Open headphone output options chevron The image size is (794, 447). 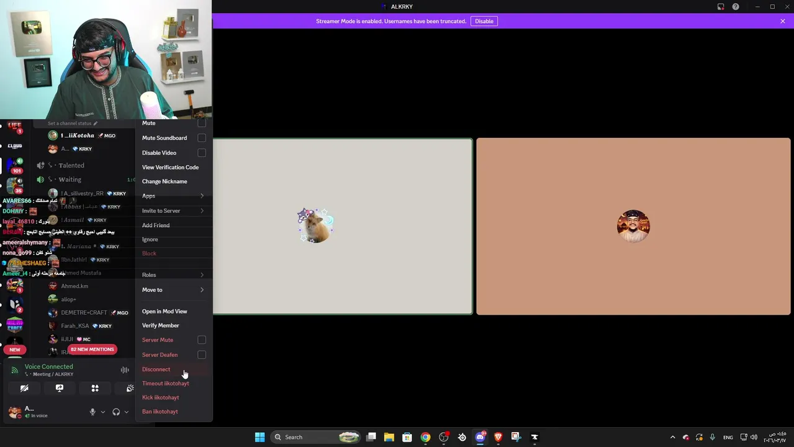pyautogui.click(x=127, y=412)
